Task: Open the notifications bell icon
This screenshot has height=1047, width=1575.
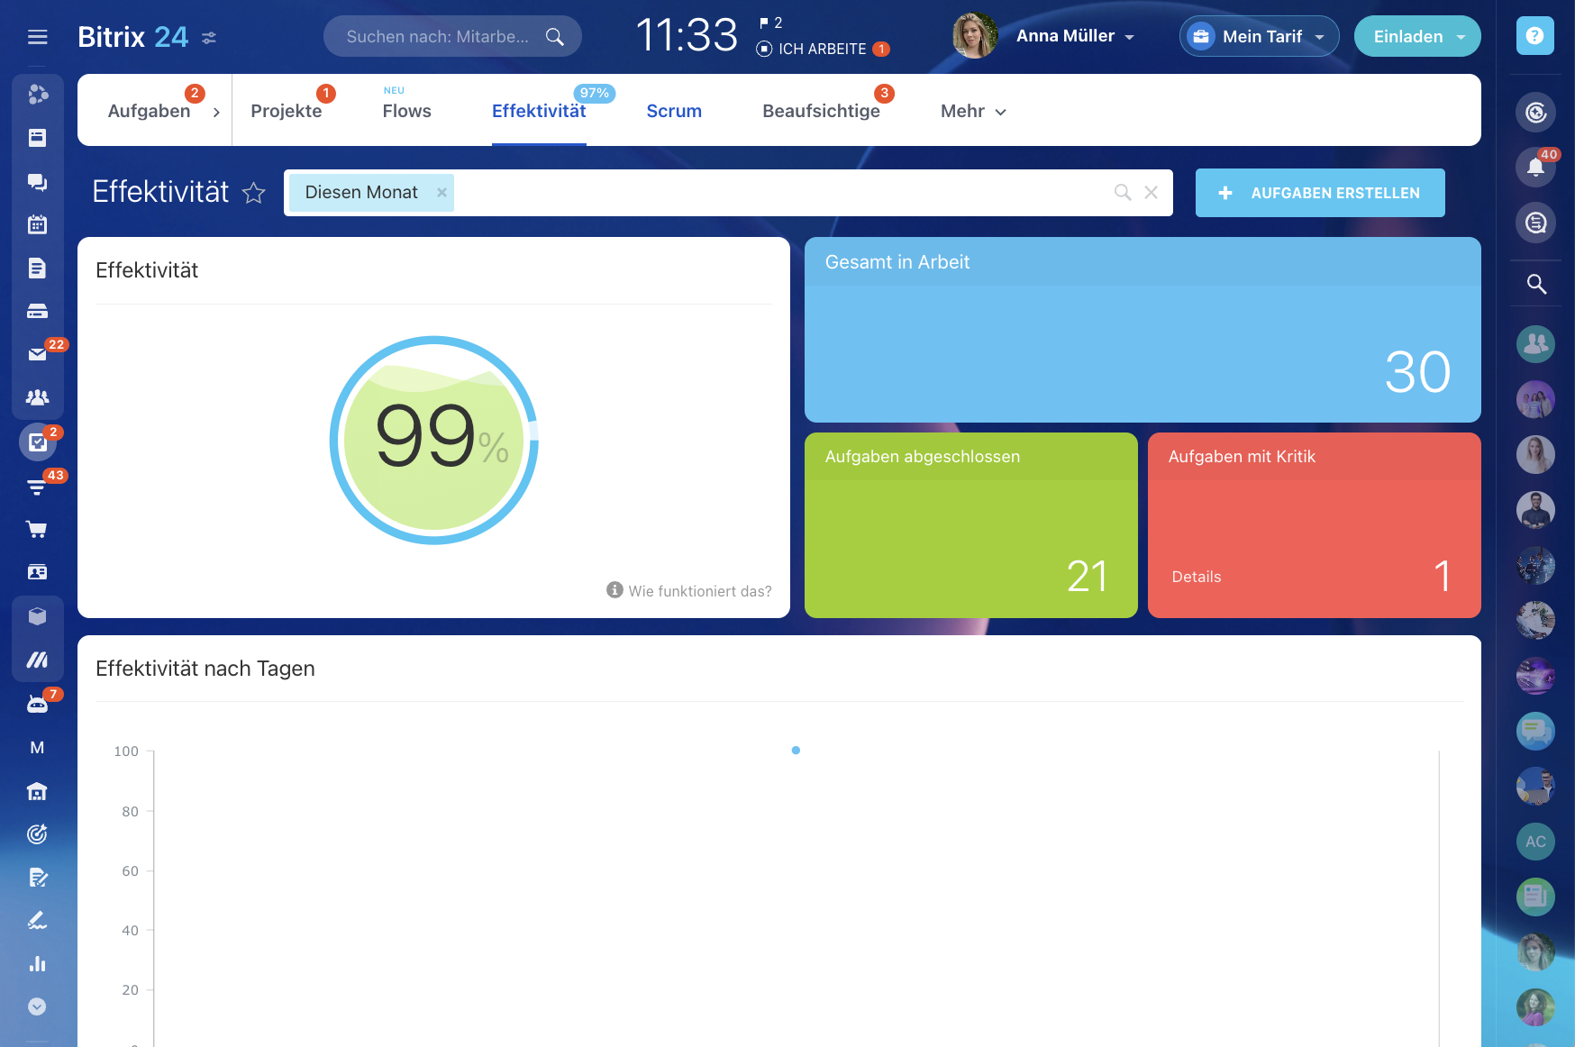Action: (1535, 167)
